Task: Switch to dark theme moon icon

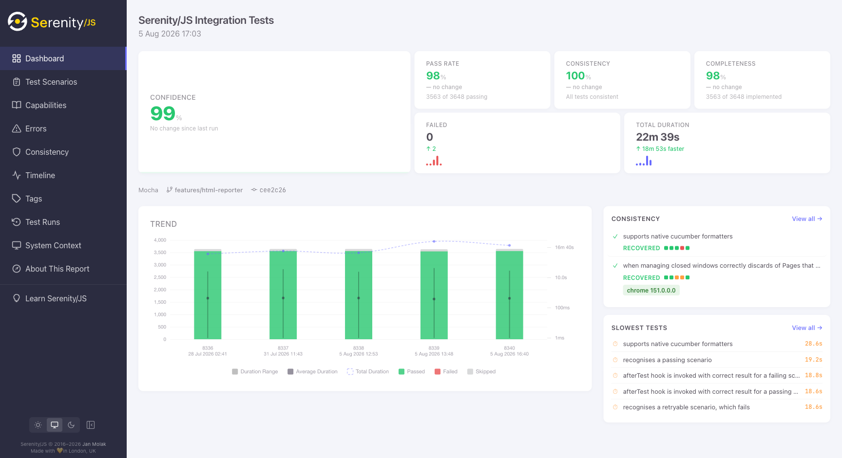Action: (71, 425)
